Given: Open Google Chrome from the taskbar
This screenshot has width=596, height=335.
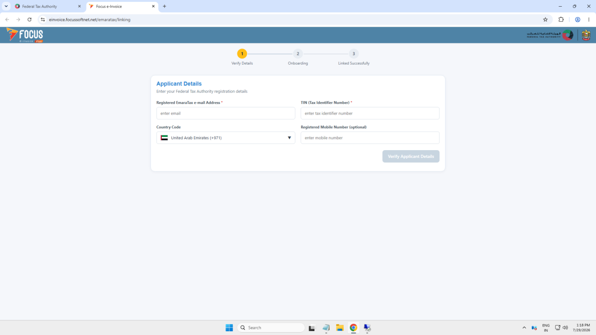Looking at the screenshot, I should [353, 327].
